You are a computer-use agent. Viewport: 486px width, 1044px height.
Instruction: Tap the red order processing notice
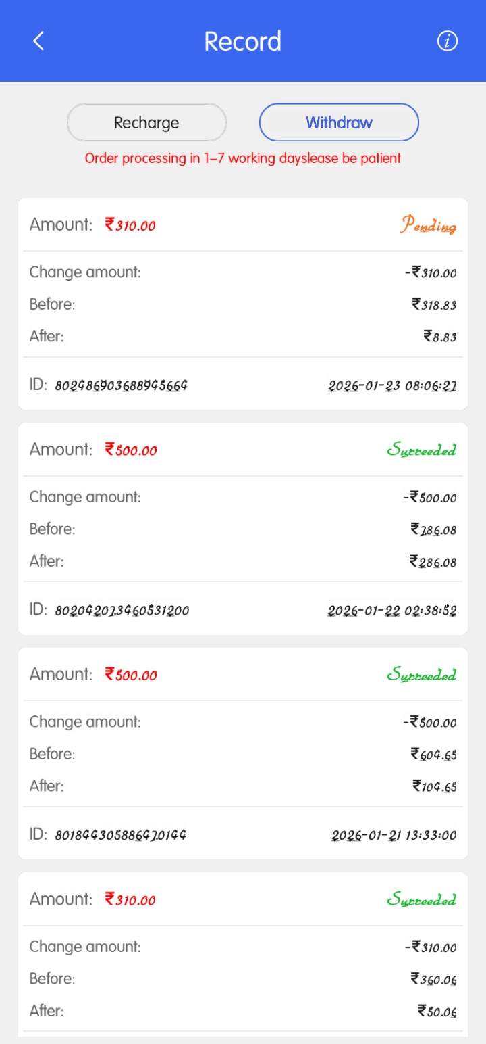[x=242, y=158]
